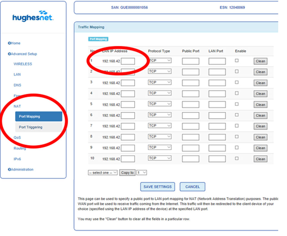Open the TCP dropdown on row 5
The image size is (287, 236).
tap(160, 104)
